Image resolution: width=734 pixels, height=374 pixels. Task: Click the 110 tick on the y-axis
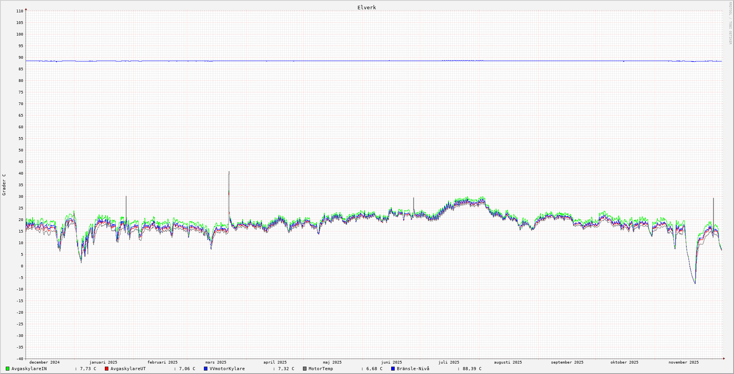pyautogui.click(x=19, y=11)
